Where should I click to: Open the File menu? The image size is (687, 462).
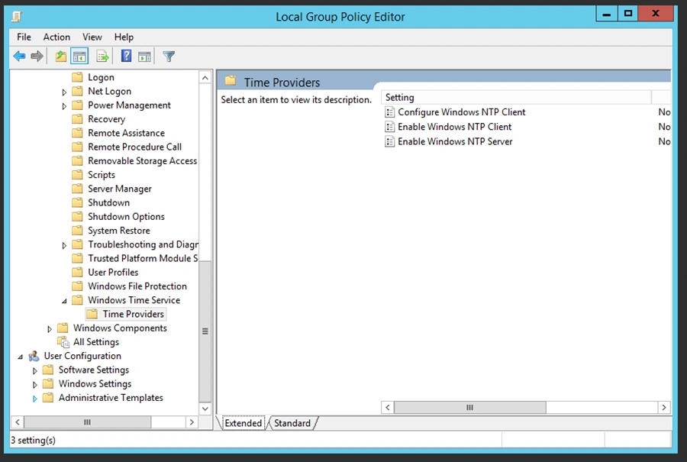(x=24, y=37)
